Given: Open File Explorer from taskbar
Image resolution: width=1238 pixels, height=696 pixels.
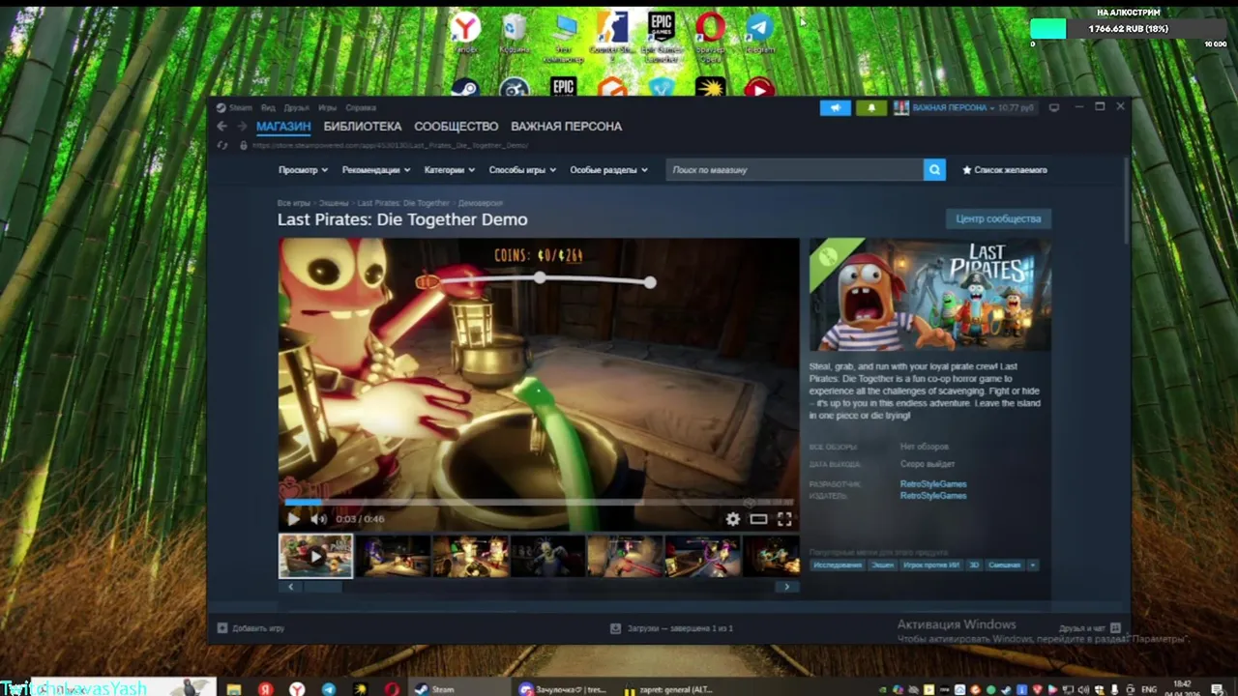Looking at the screenshot, I should (x=233, y=689).
